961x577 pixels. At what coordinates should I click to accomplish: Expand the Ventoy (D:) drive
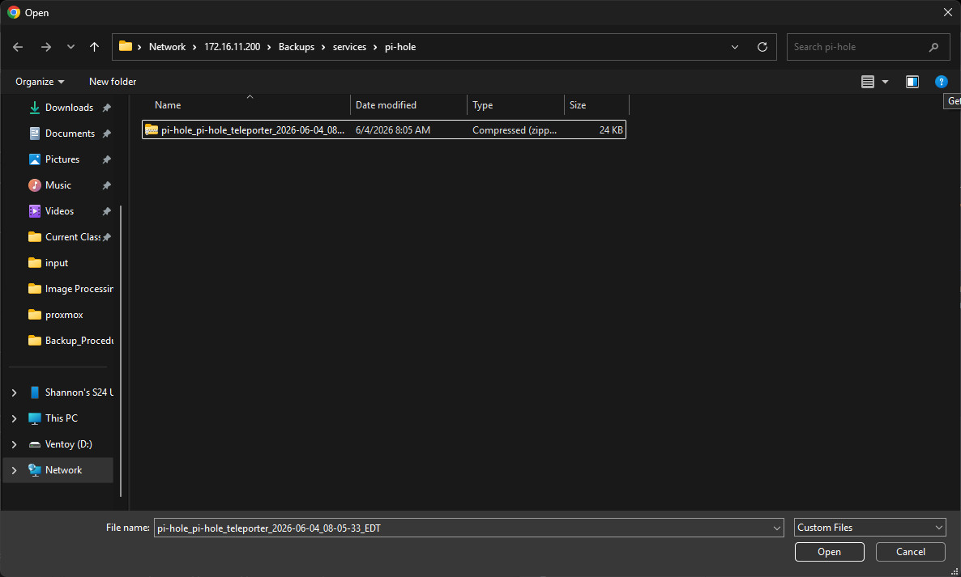pos(14,444)
